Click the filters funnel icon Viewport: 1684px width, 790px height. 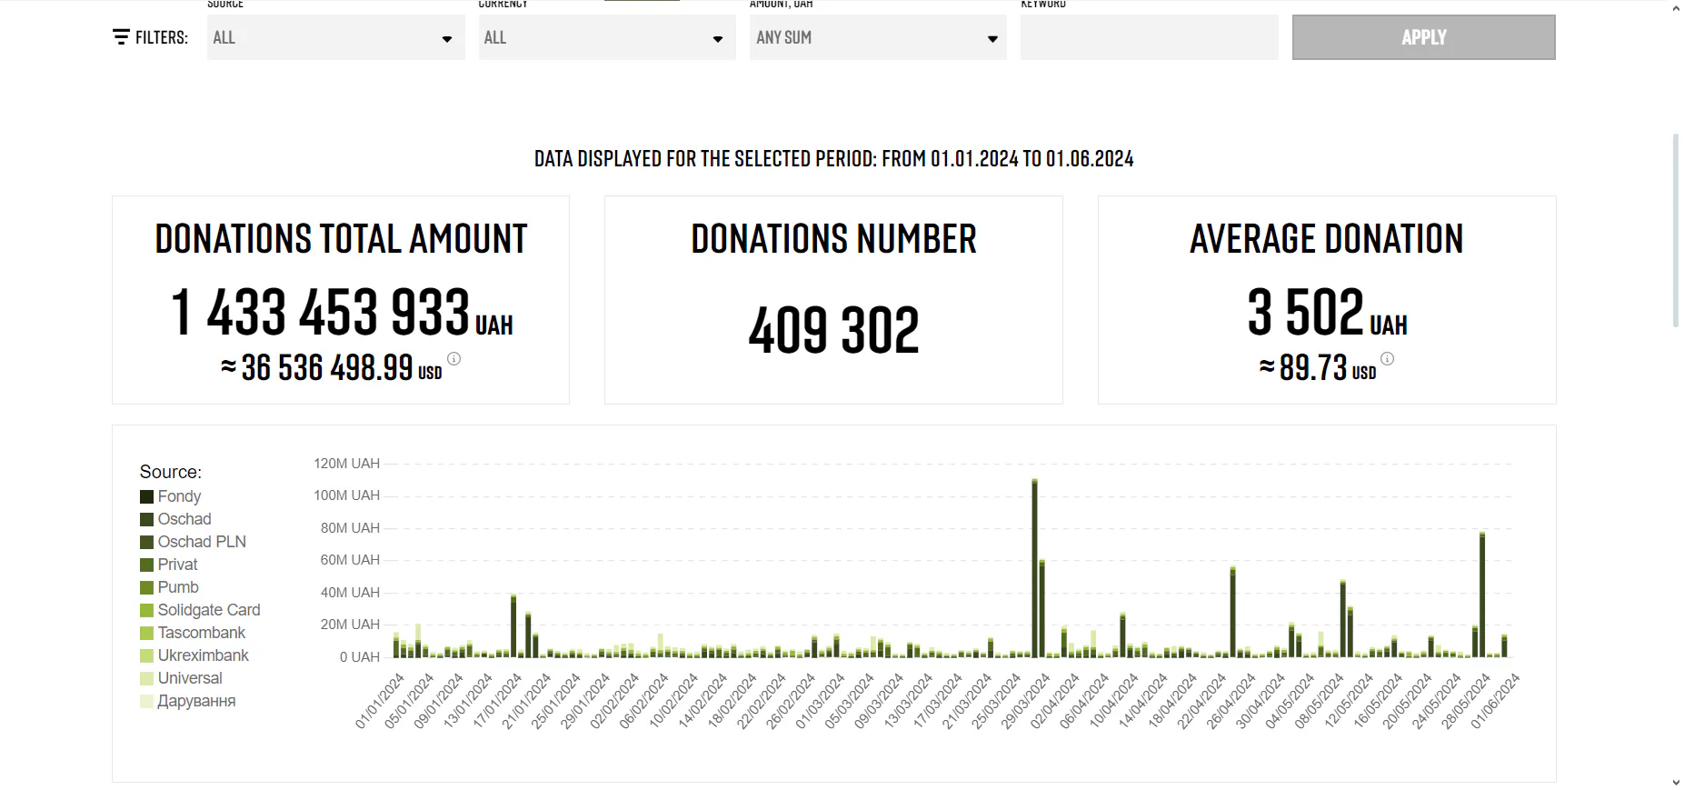[121, 37]
